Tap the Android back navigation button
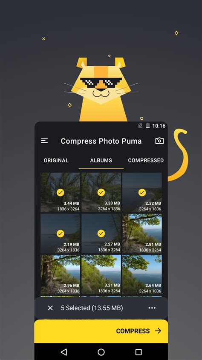The height and width of the screenshot is (360, 202). [x=64, y=352]
